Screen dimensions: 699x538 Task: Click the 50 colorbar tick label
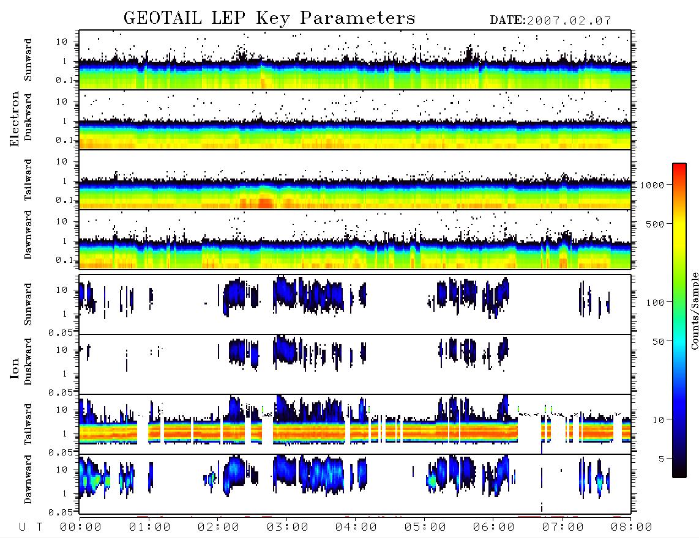click(x=658, y=342)
